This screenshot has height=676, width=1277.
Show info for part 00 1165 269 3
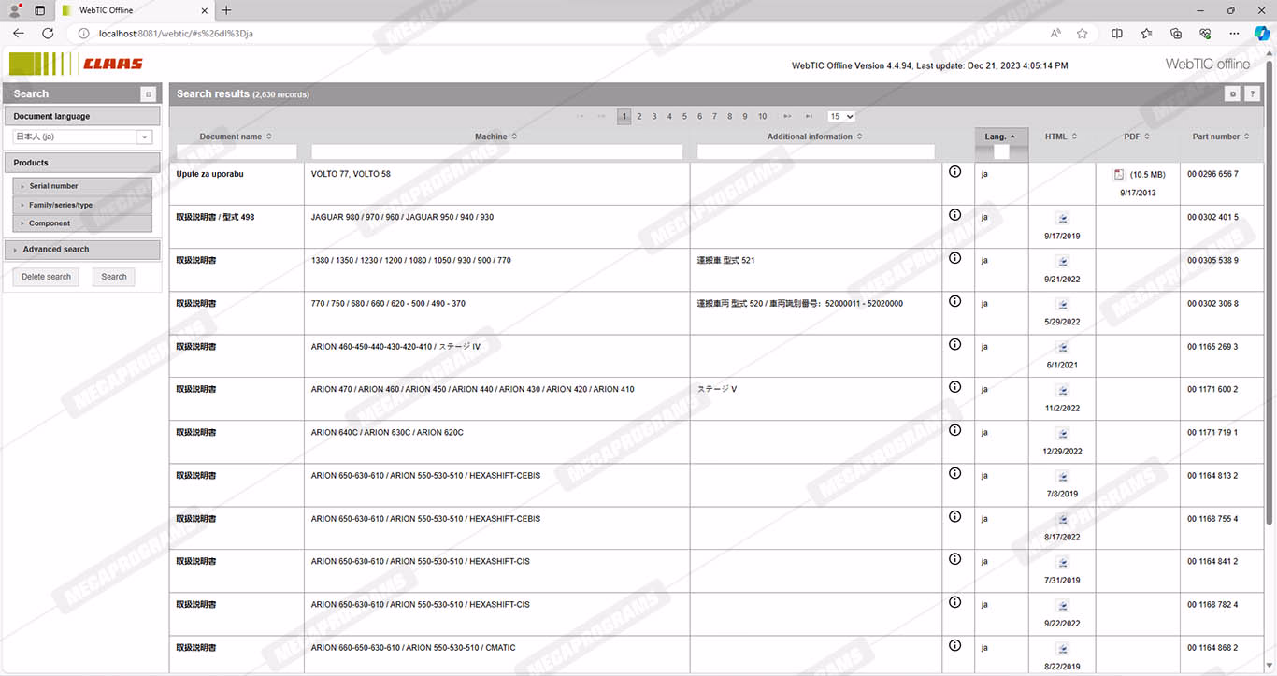pyautogui.click(x=954, y=344)
